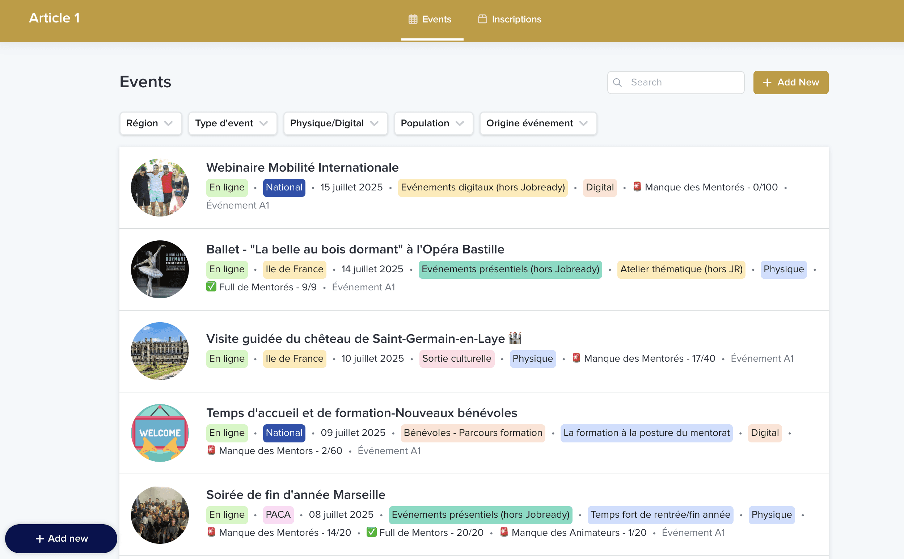Screen dimensions: 904x559
Task: Click the Add New gold button
Action: [791, 83]
